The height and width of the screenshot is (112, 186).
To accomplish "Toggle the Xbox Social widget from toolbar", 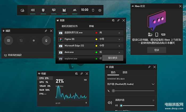I will (75, 10).
